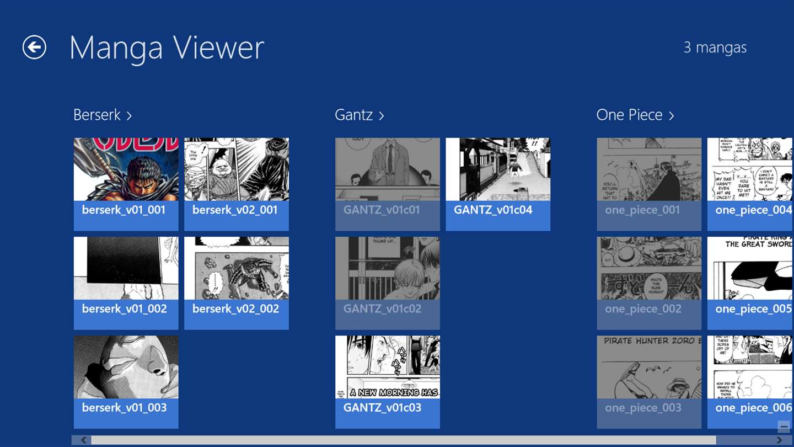Go back with the circular arrow button
This screenshot has height=447, width=794.
coord(34,47)
